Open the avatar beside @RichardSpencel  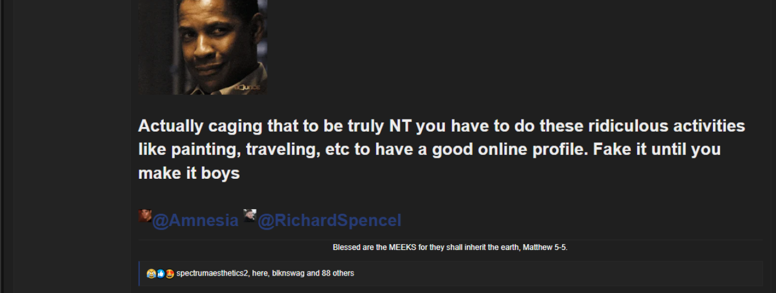pos(250,216)
